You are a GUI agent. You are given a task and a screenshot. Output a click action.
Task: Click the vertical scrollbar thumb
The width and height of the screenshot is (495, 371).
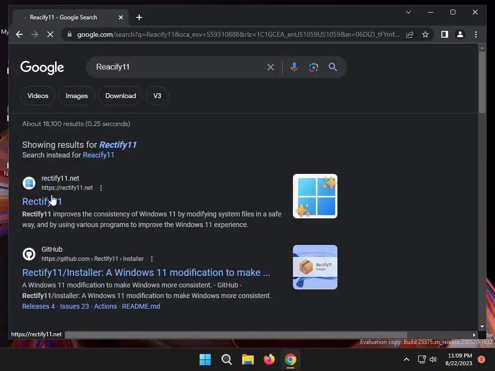482,82
